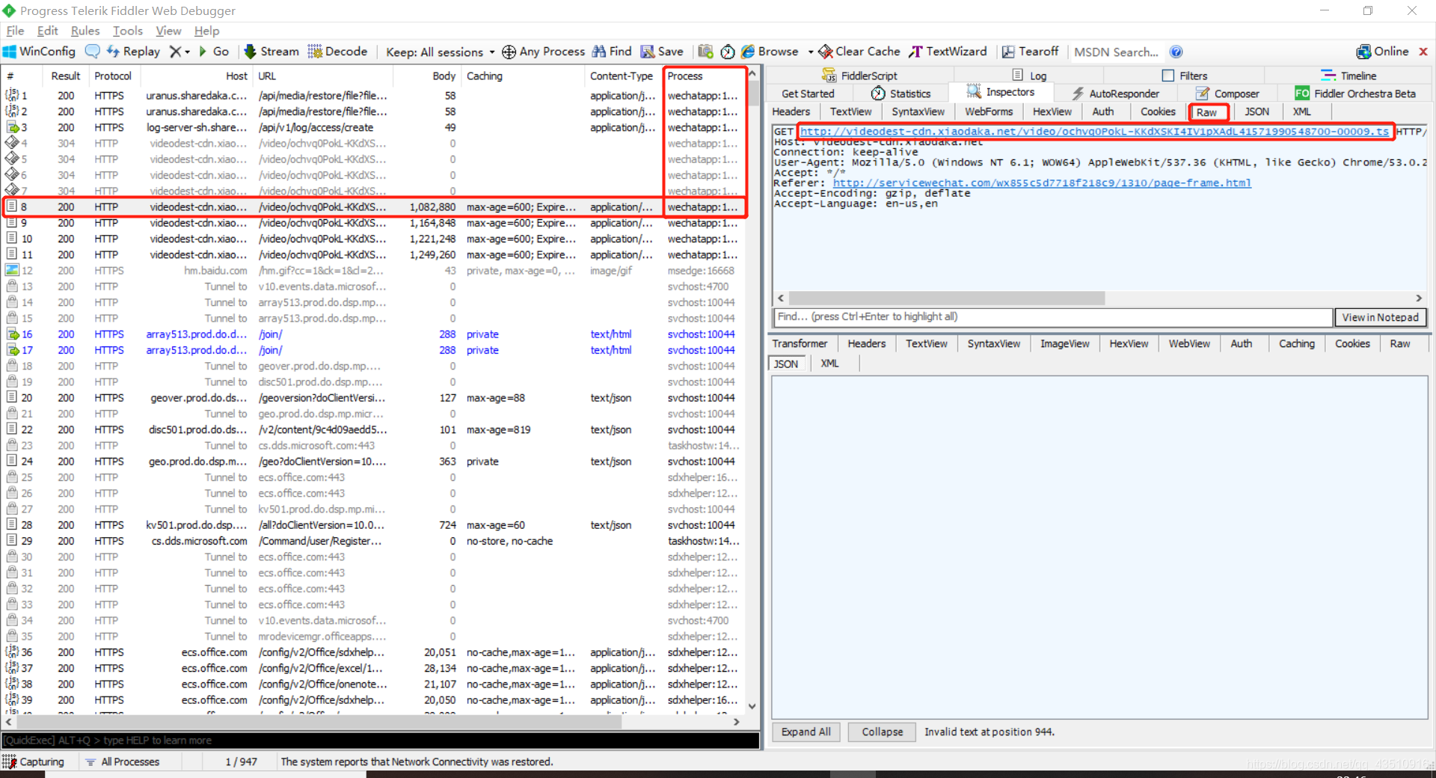Sort sessions by Body column header
Viewport: 1436px width, 778px height.
[x=426, y=76]
